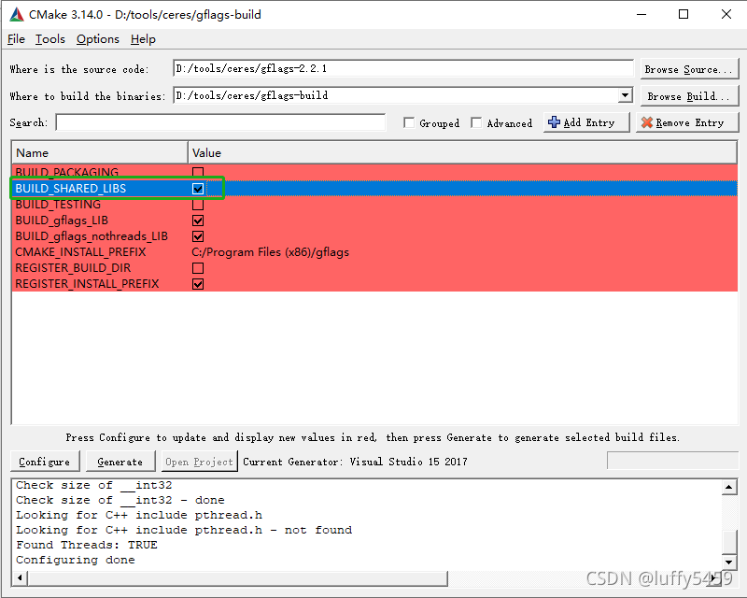Click output log scroll up arrow
This screenshot has height=598, width=747.
pos(729,487)
